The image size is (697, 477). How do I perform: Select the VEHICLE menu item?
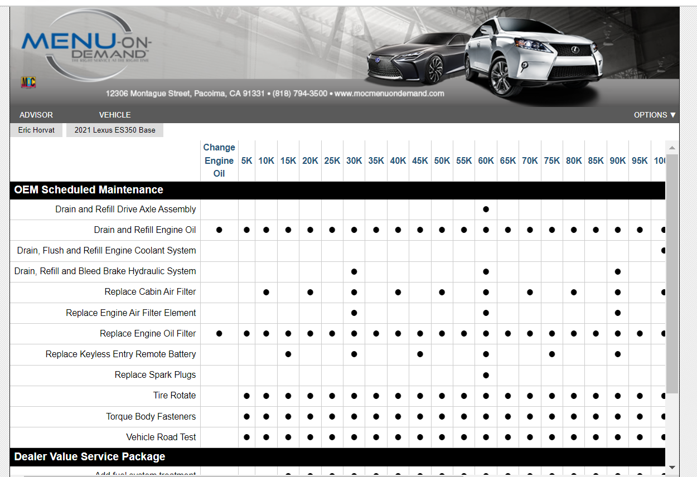pos(115,115)
